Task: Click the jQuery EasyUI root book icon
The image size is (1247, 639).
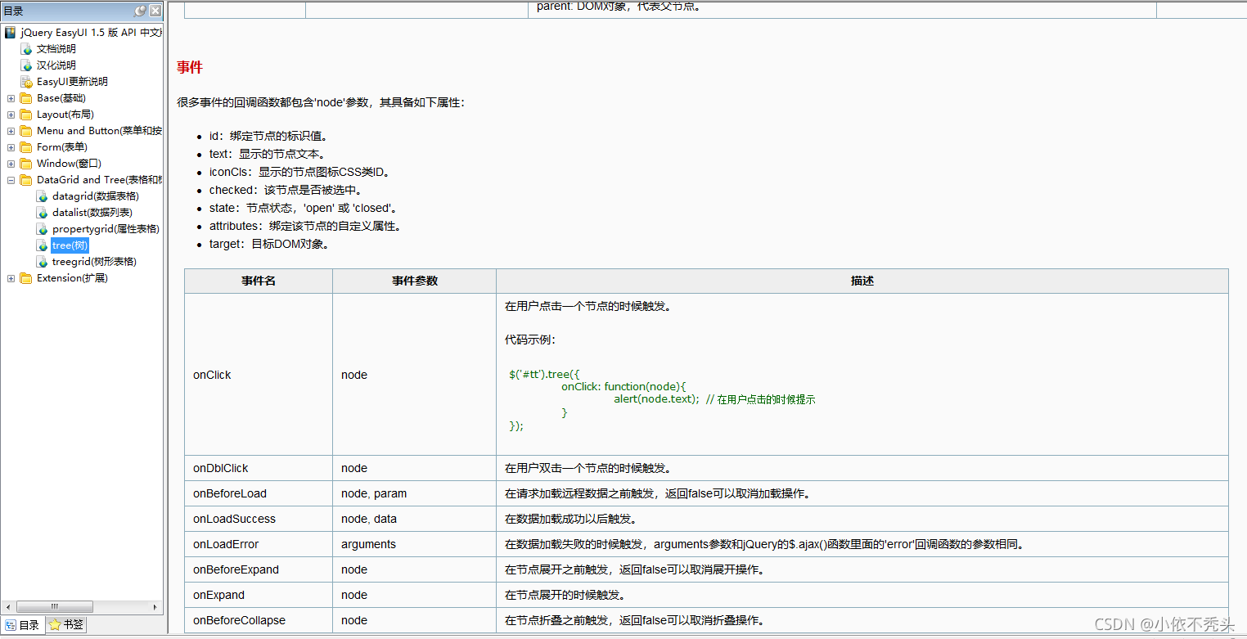Action: [9, 32]
